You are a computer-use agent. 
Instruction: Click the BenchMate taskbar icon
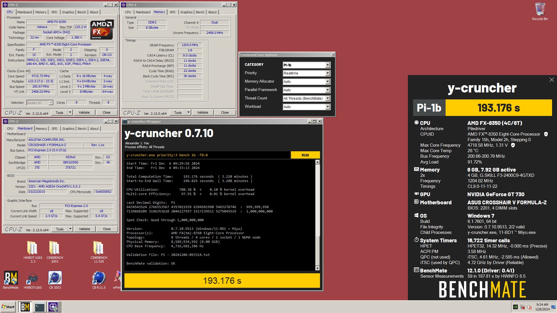pyautogui.click(x=25, y=307)
